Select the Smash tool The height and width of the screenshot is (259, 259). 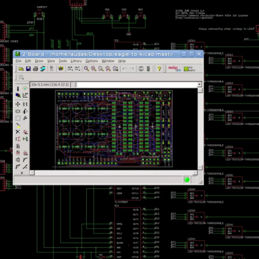[18, 160]
